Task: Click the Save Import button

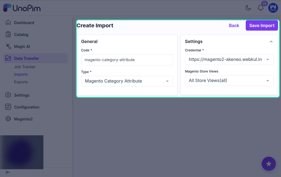Action: [262, 25]
